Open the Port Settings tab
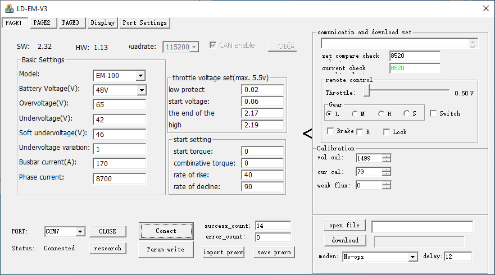Screen dimensions: 495x275 144,22
